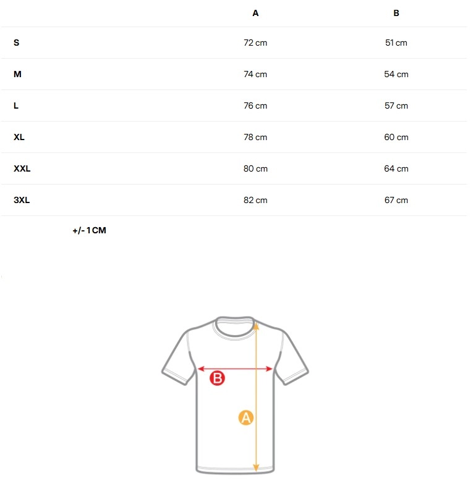Click the 72 cm length value

pyautogui.click(x=255, y=43)
